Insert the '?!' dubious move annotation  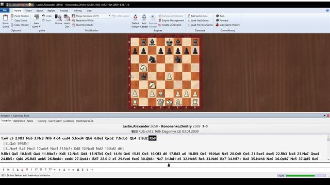41,170
